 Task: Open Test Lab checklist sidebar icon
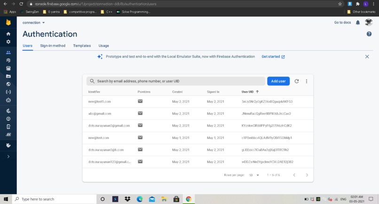click(x=8, y=126)
